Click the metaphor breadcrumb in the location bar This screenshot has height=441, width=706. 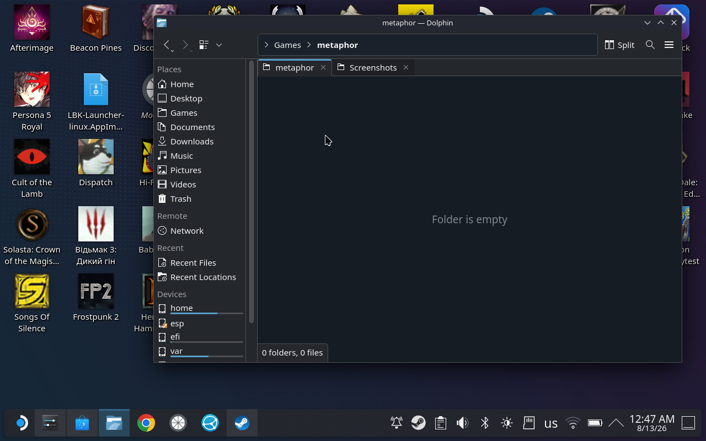pos(338,45)
